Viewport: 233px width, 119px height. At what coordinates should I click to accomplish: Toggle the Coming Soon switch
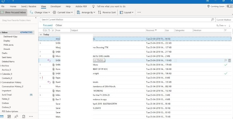click(x=230, y=6)
